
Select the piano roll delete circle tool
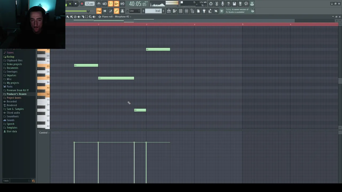point(75,17)
